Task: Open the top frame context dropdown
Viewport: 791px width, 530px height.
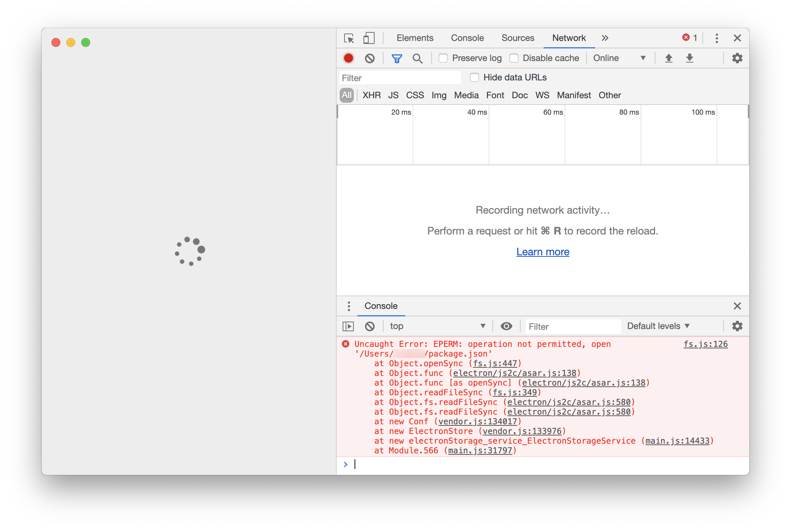Action: (x=438, y=326)
